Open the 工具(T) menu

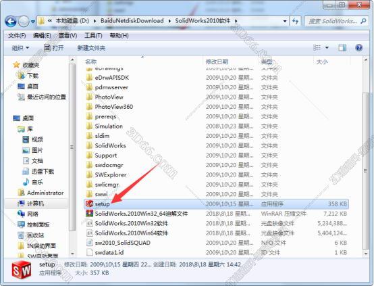pos(93,36)
